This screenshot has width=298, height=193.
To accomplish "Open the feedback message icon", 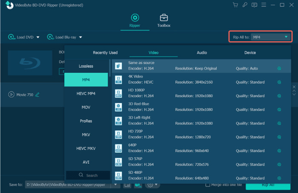I will [254, 5].
